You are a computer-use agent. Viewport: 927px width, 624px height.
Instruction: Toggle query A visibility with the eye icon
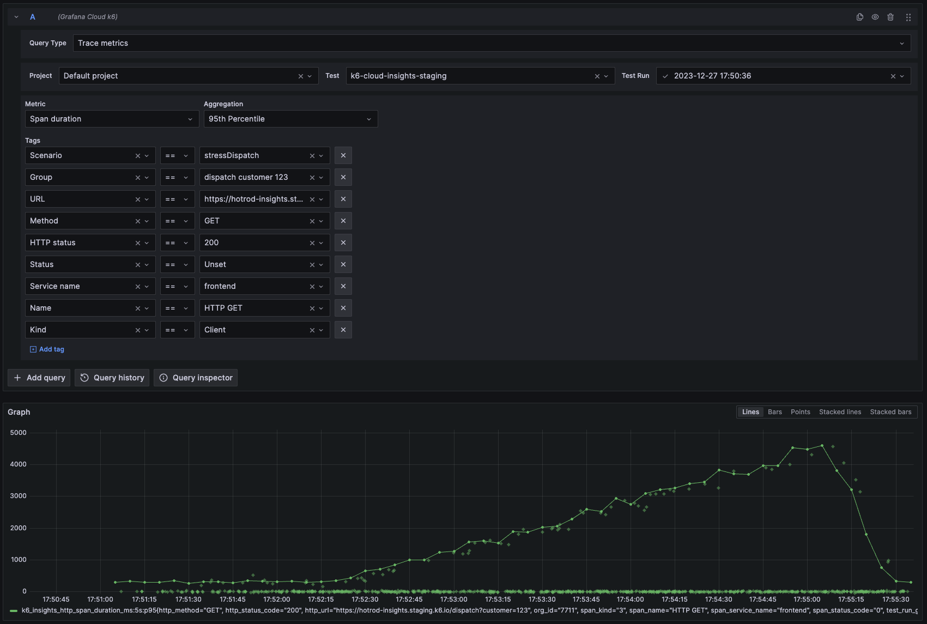[x=875, y=17]
